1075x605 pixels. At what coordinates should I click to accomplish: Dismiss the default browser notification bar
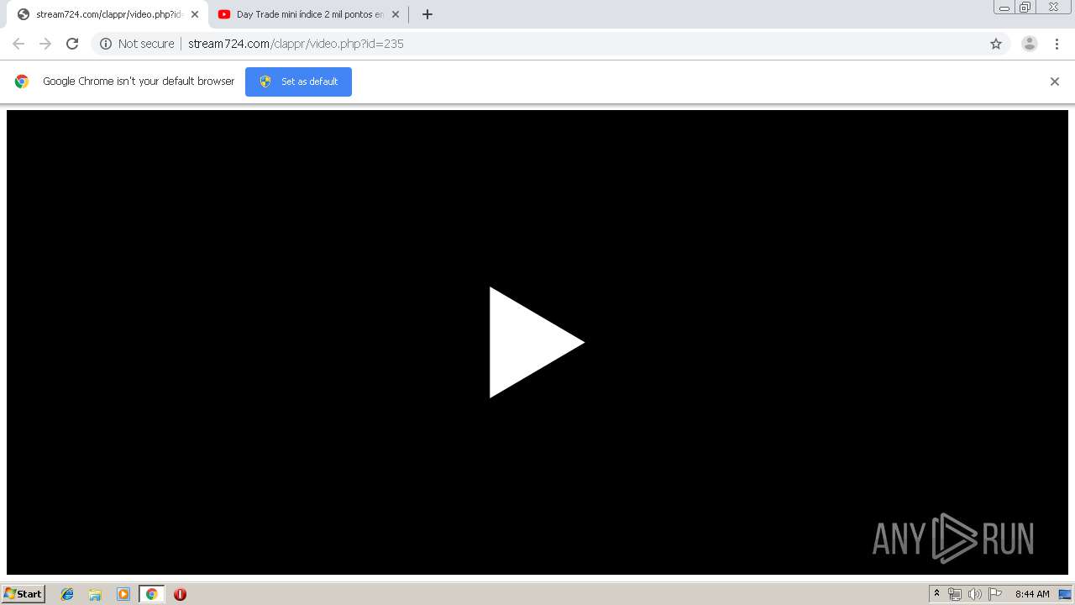pos(1055,82)
